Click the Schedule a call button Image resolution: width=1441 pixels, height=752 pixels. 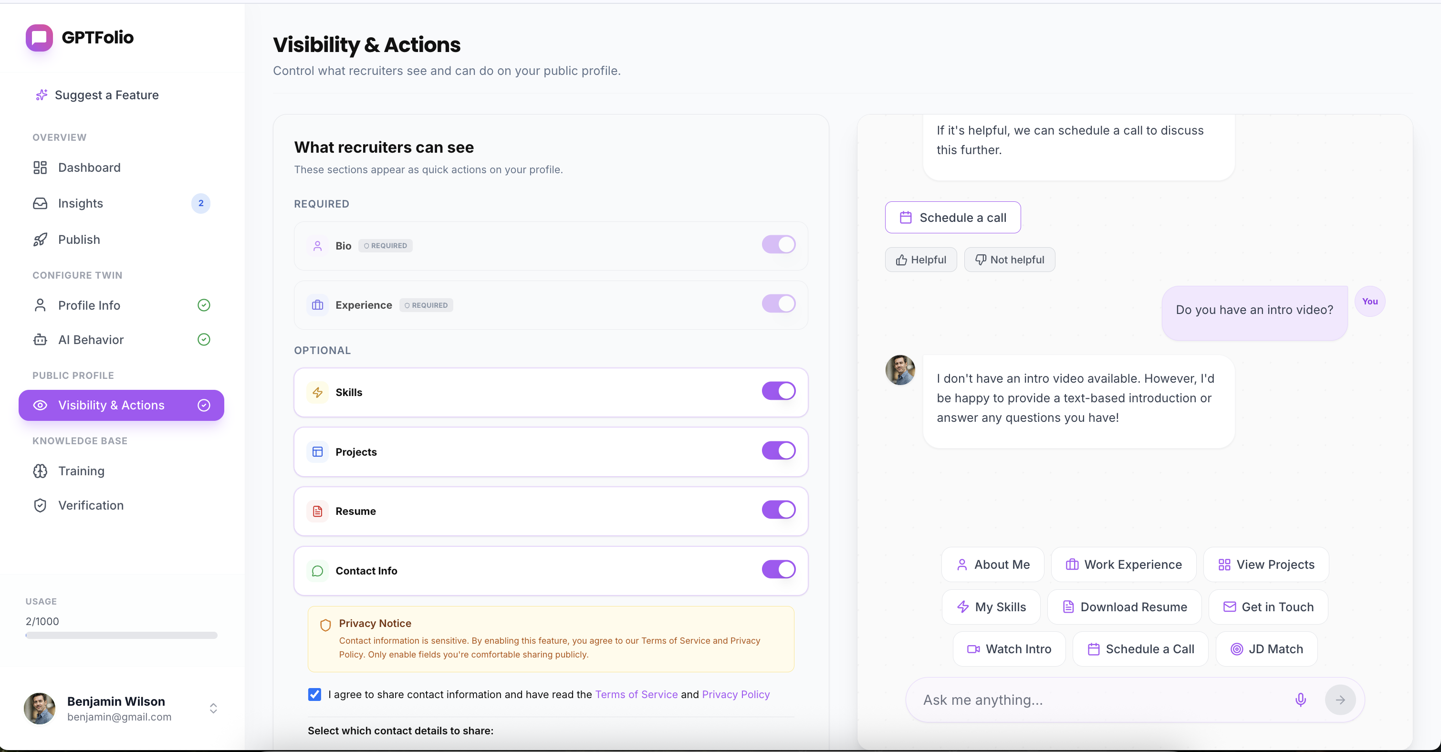tap(952, 218)
